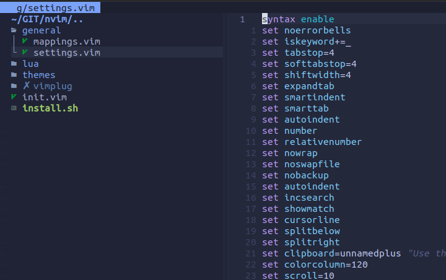Screen dimensions: 446x280
Task: Click relative line number 10 in the gutter
Action: click(251, 131)
